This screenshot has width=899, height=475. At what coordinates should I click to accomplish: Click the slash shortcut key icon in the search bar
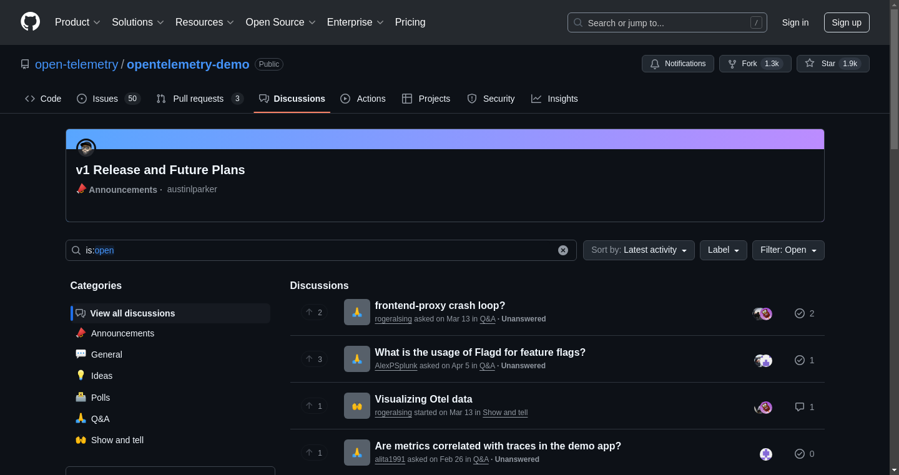coord(756,22)
